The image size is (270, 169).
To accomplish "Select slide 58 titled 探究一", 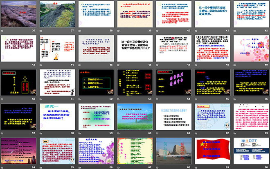I will pos(57,117).
